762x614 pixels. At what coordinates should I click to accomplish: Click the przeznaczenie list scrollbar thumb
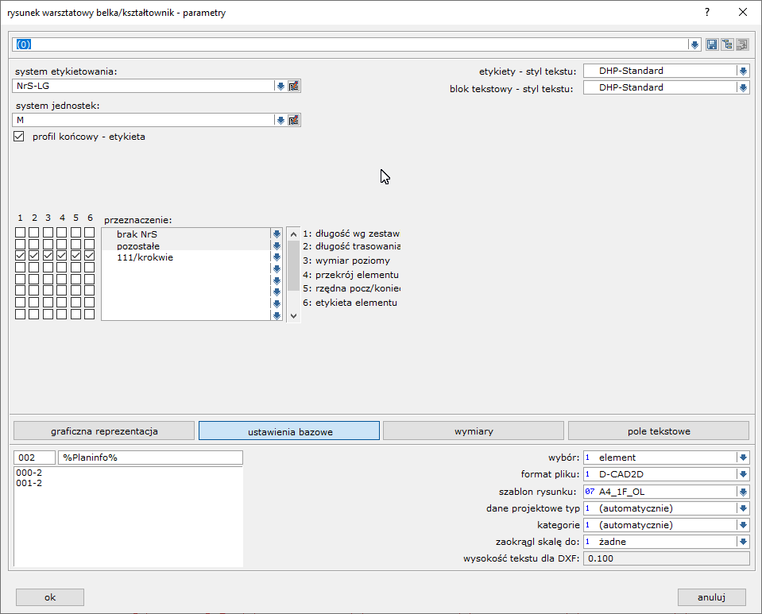coord(293,266)
